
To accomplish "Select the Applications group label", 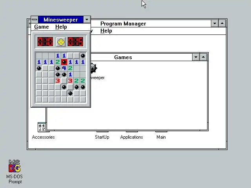I will [132, 137].
